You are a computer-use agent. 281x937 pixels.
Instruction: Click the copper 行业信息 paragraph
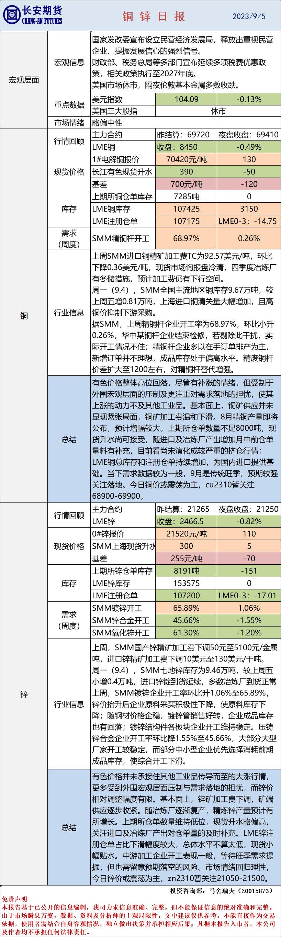pyautogui.click(x=186, y=313)
